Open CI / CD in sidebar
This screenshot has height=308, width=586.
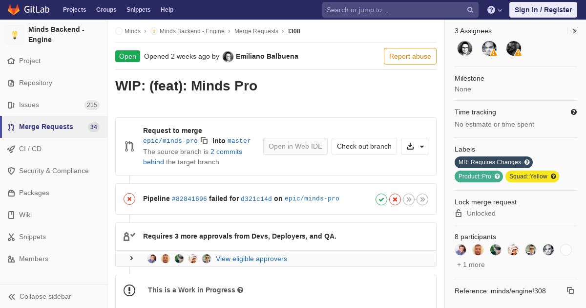[54, 149]
